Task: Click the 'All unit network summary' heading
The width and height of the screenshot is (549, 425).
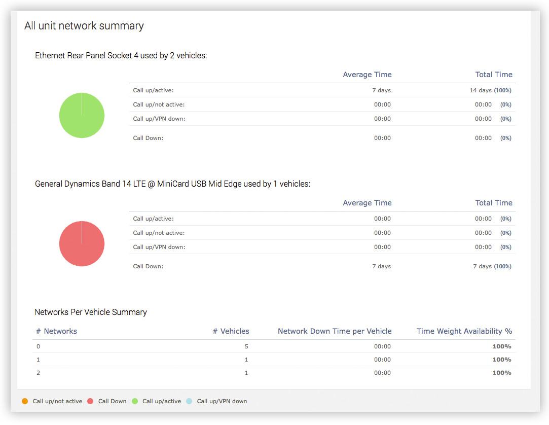Action: [x=84, y=26]
